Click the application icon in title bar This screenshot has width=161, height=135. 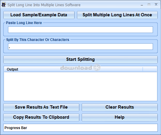(4, 5)
